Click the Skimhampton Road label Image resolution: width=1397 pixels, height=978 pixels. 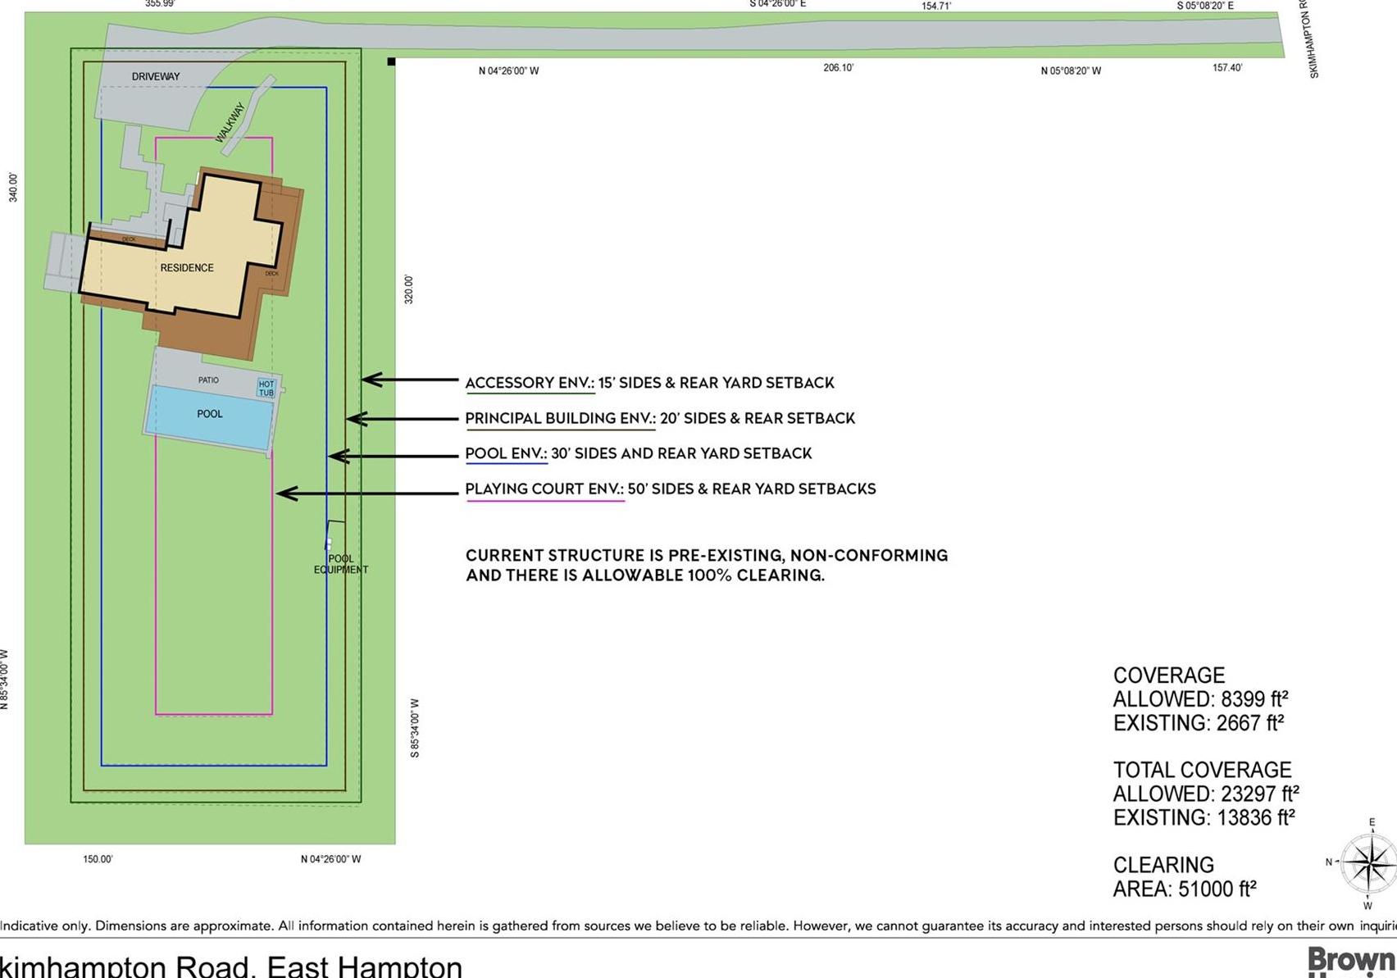[1308, 37]
